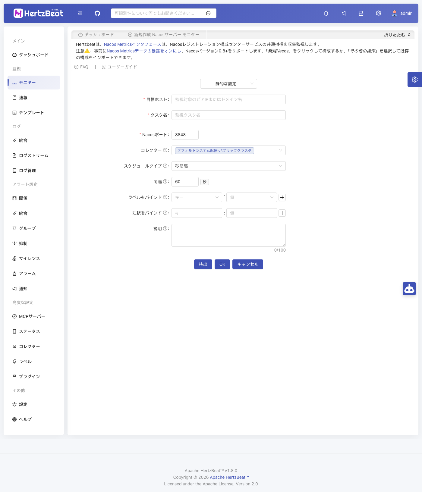
Task: Confirm the form with OK button
Action: click(x=222, y=264)
